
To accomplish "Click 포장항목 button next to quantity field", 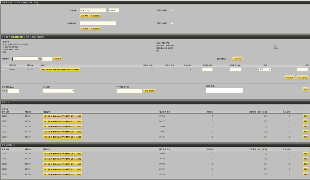I will click(58, 58).
